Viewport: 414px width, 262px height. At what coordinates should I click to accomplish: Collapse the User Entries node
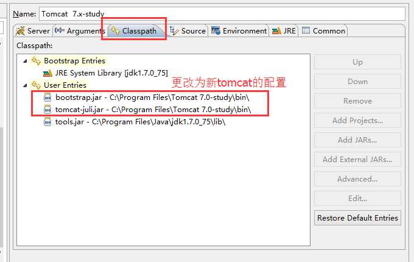coord(25,85)
